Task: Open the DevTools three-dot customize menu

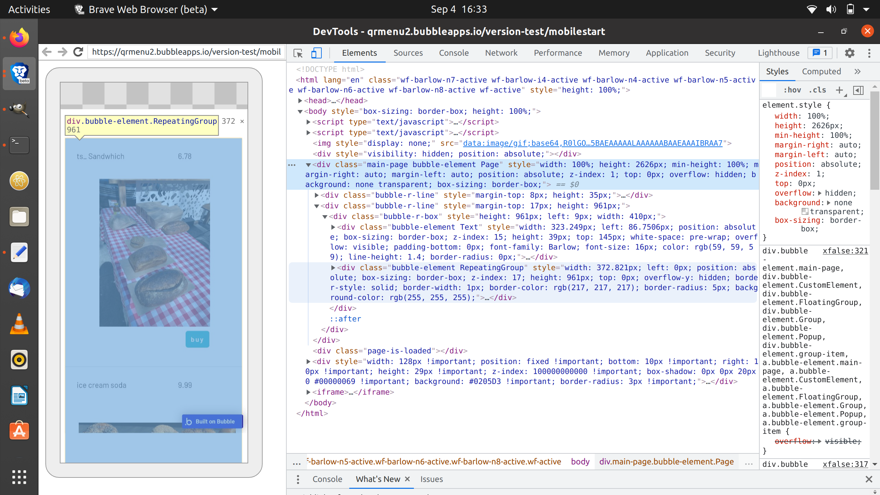Action: (x=869, y=53)
